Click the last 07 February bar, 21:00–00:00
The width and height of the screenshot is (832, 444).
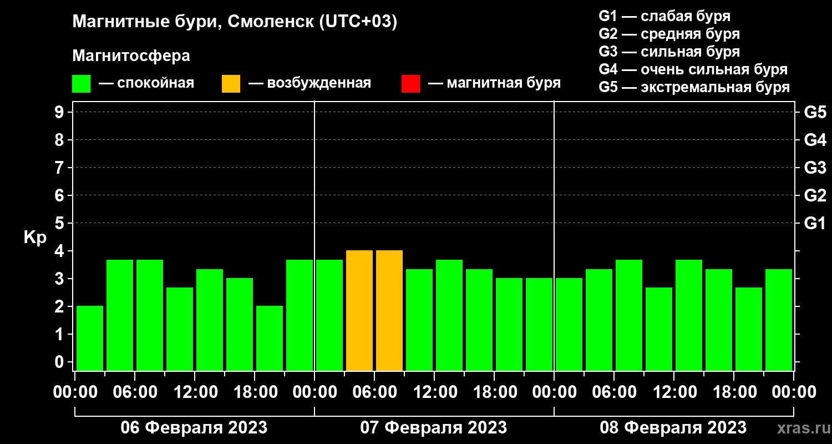(x=539, y=324)
